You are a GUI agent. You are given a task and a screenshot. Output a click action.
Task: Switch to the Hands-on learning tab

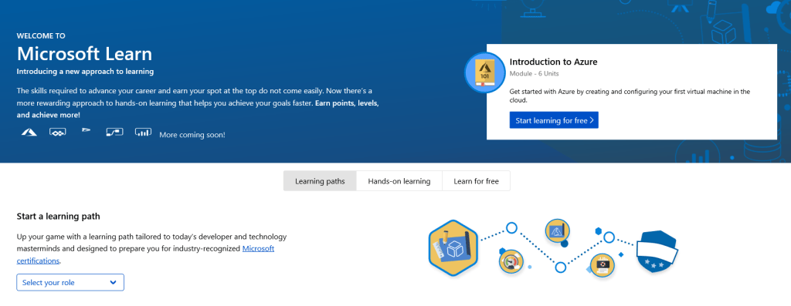click(399, 181)
